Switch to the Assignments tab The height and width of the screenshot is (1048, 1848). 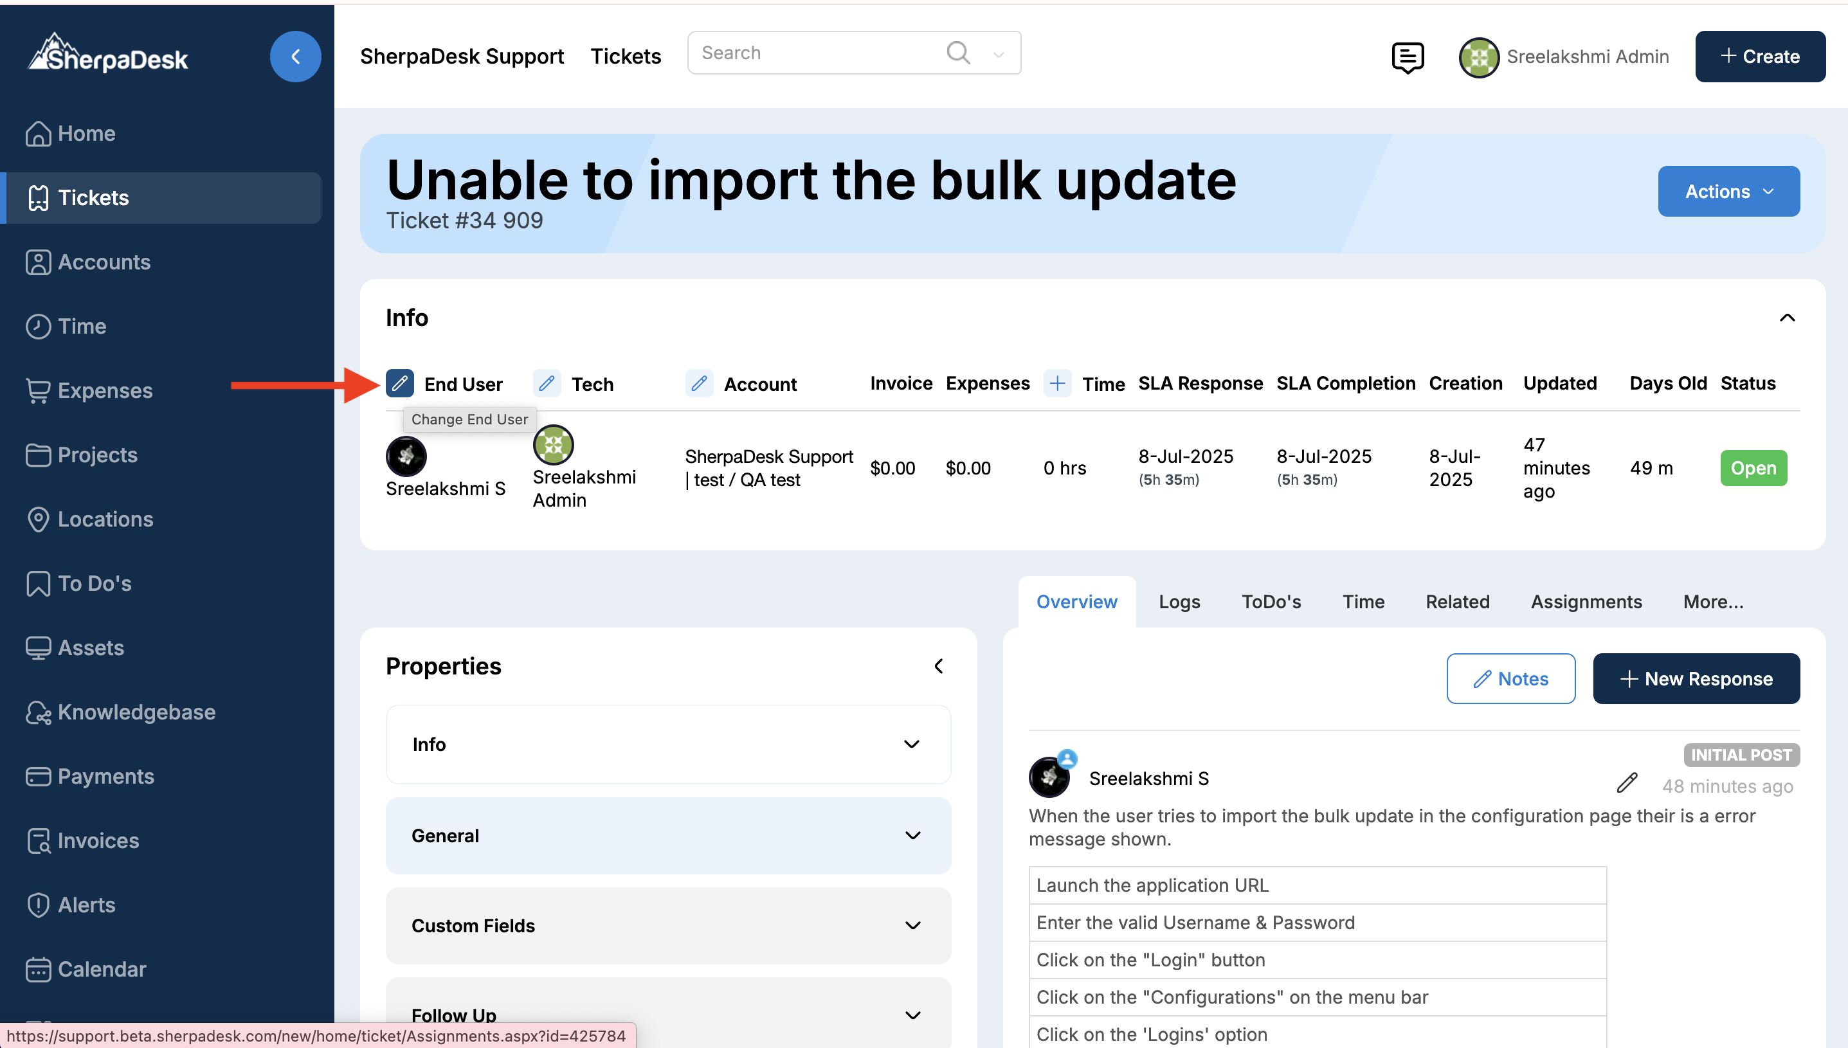click(1586, 601)
